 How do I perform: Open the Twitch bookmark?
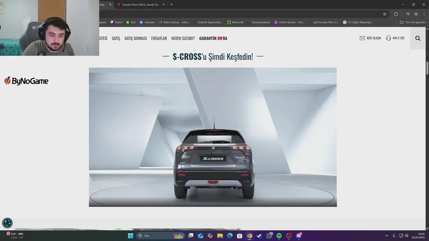click(116, 22)
